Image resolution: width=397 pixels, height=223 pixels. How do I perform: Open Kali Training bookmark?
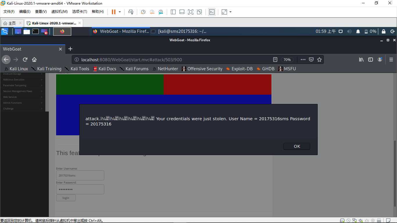pos(47,69)
